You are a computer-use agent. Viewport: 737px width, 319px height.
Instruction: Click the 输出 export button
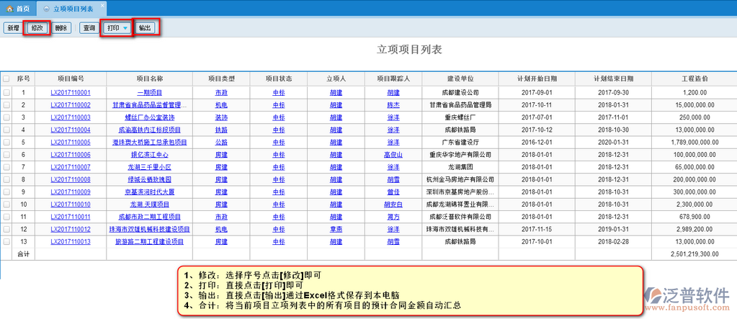point(146,28)
